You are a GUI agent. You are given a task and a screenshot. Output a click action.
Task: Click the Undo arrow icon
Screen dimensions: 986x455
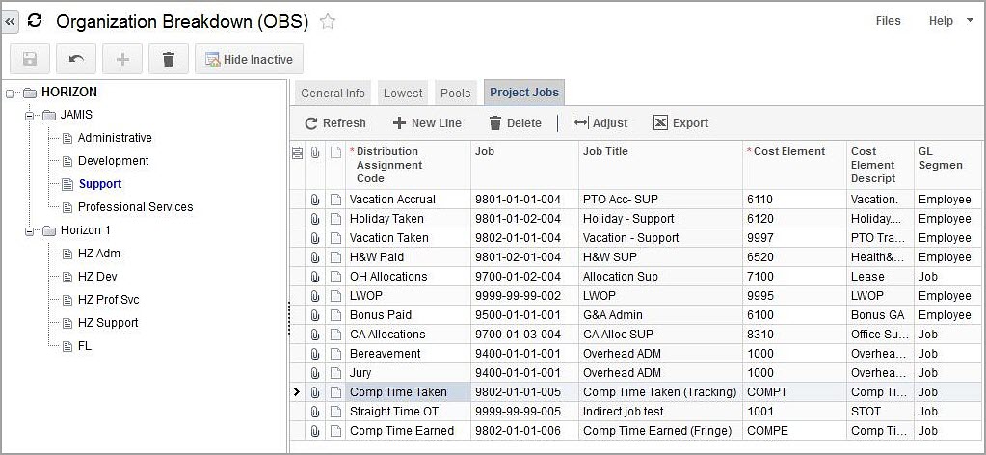click(76, 60)
